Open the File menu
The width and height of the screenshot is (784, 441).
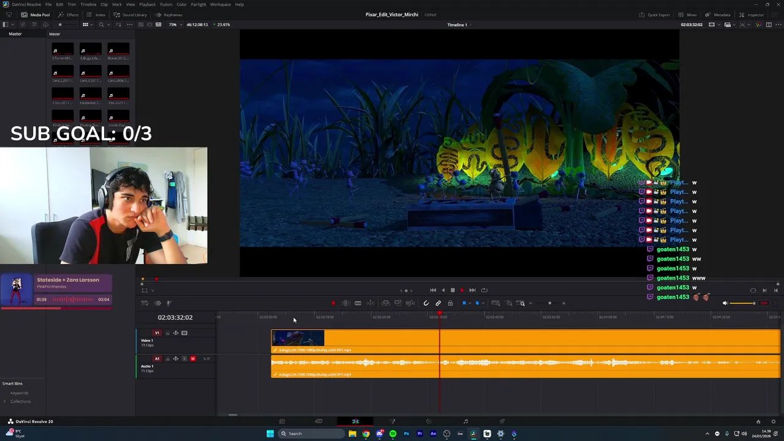point(48,4)
